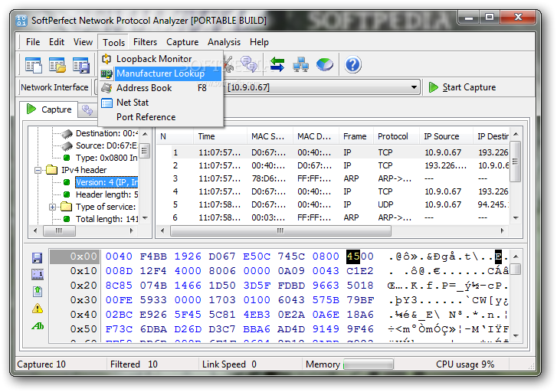Click the Link Speed status entry
The width and height of the screenshot is (557, 392).
[x=229, y=364]
